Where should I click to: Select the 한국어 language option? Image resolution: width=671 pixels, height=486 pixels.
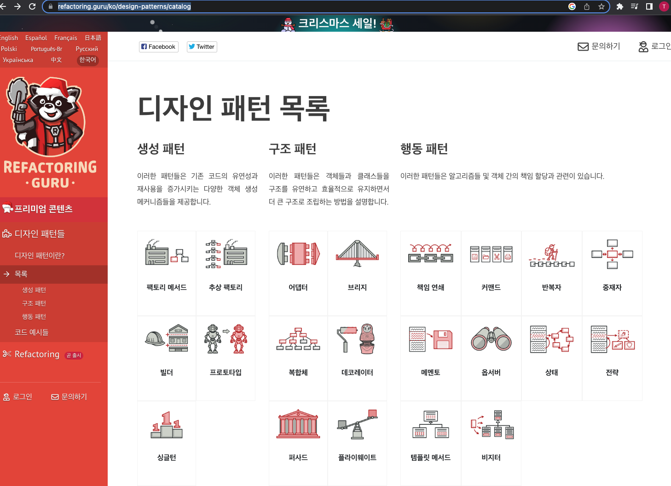87,60
